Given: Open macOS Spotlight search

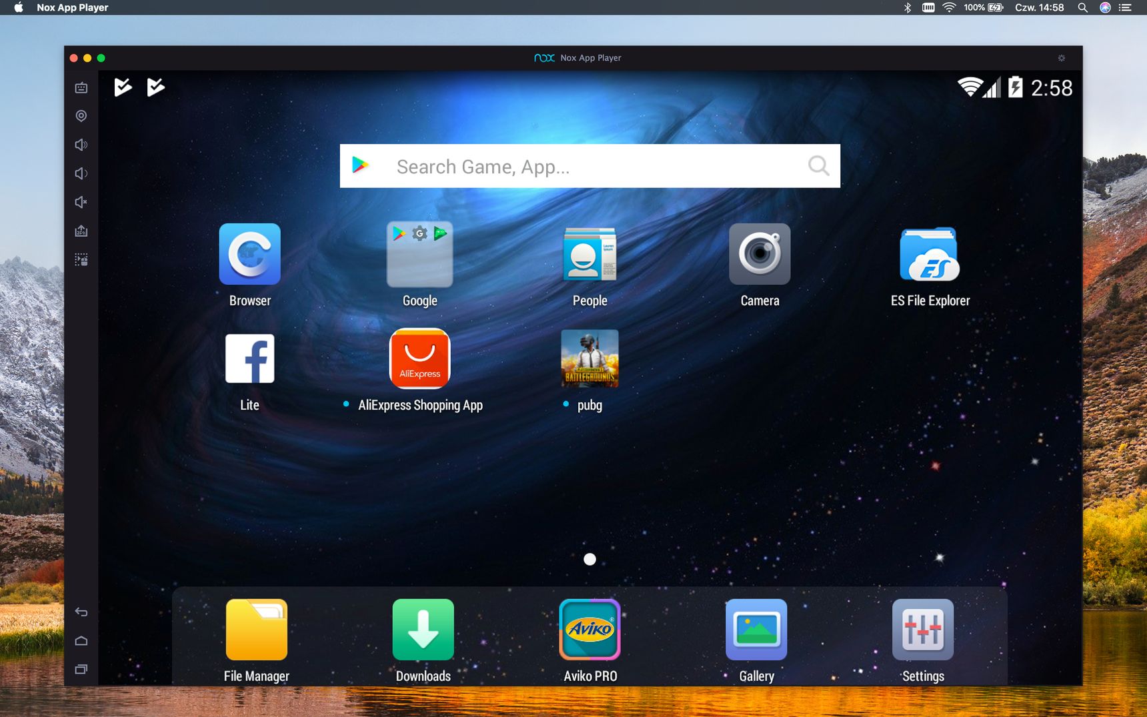Looking at the screenshot, I should click(1082, 7).
